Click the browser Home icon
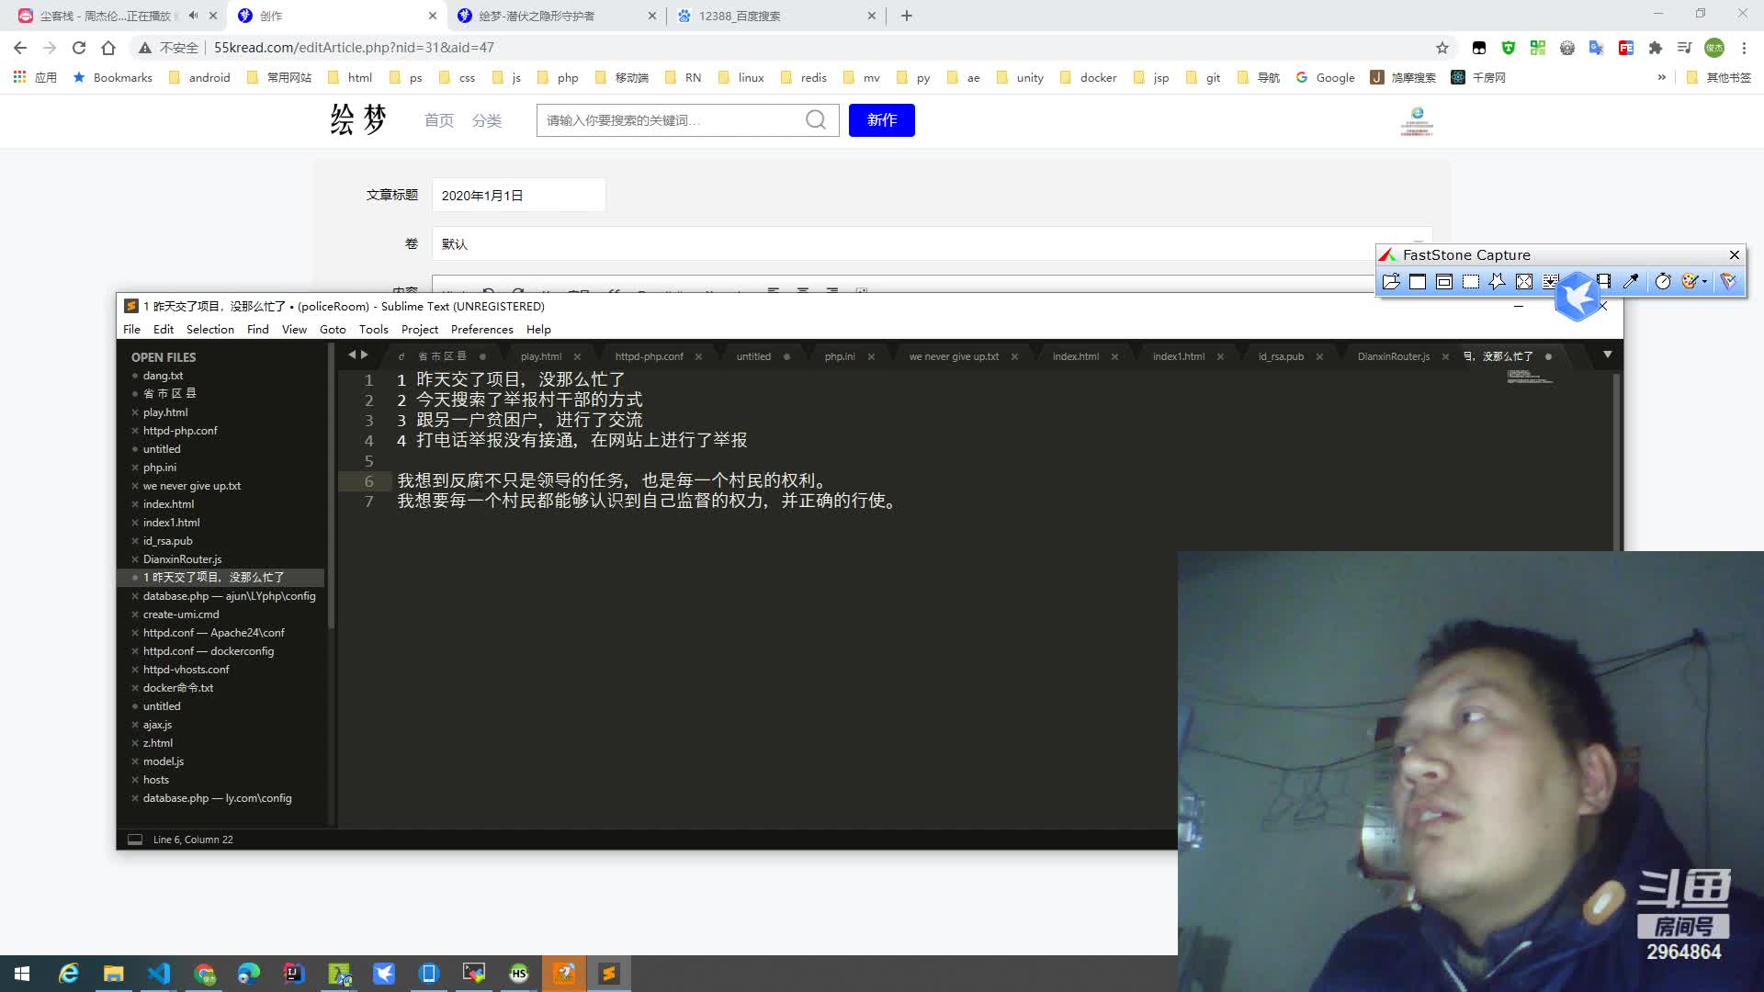The height and width of the screenshot is (992, 1764). coord(108,48)
